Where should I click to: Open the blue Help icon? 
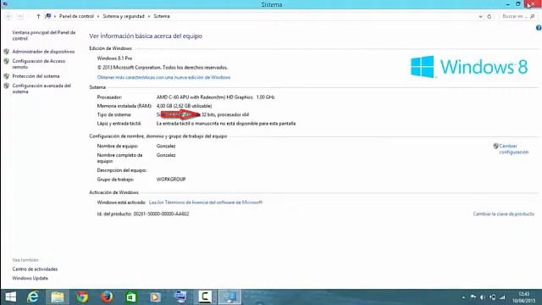pyautogui.click(x=539, y=28)
